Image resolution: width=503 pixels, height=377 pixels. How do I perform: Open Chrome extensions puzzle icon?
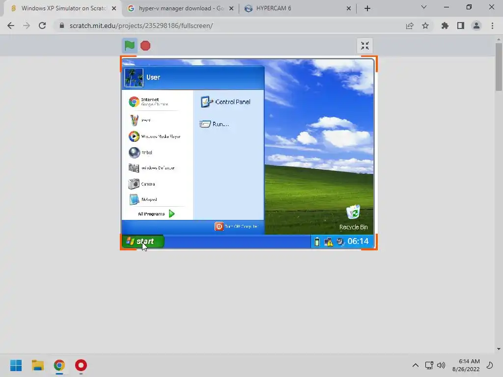coord(445,26)
